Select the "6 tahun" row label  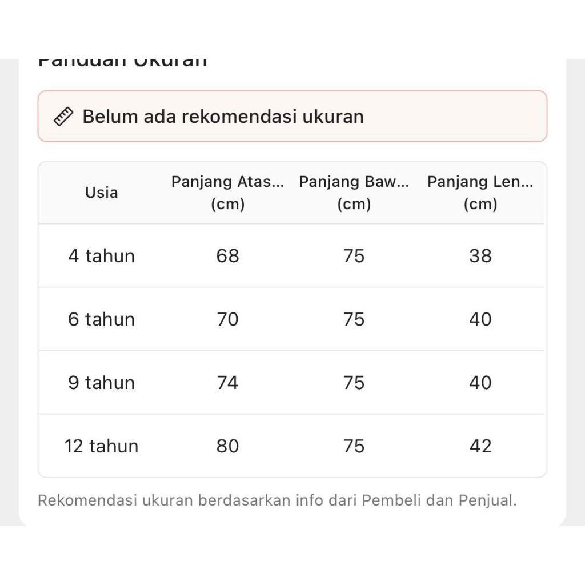click(102, 319)
